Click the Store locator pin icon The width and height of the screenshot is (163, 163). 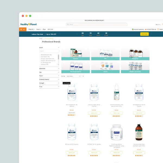158,29
